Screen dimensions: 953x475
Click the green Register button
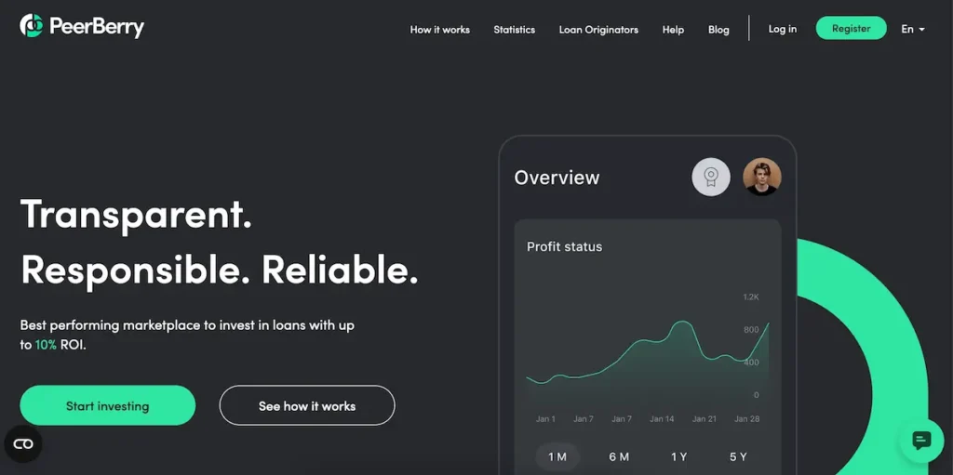[851, 28]
